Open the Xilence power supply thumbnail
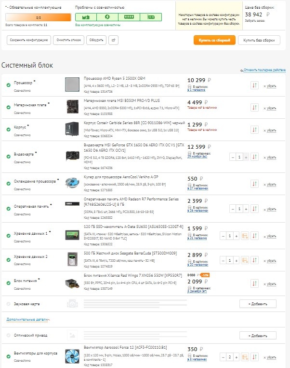The height and width of the screenshot is (368, 290). point(72,283)
